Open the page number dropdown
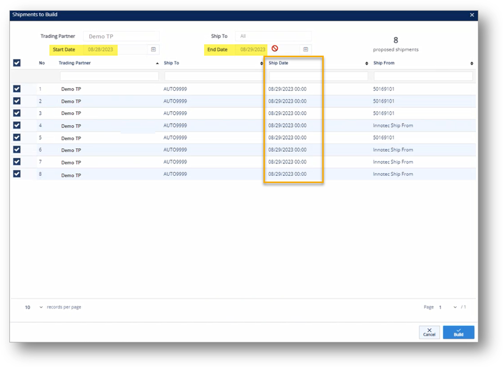 [455, 307]
